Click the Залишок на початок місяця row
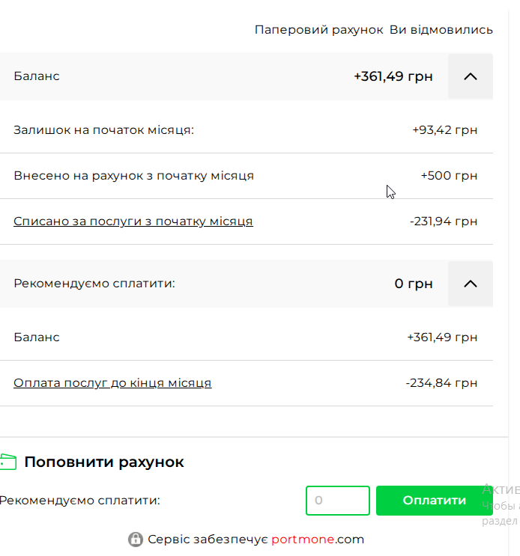 tap(247, 130)
